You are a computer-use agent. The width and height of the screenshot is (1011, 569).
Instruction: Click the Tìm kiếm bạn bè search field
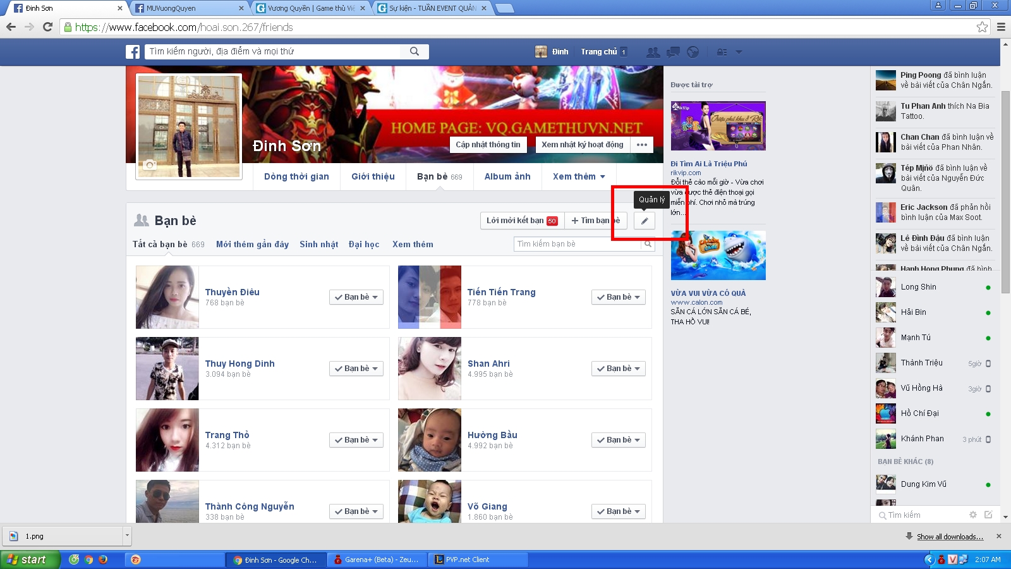coord(577,244)
